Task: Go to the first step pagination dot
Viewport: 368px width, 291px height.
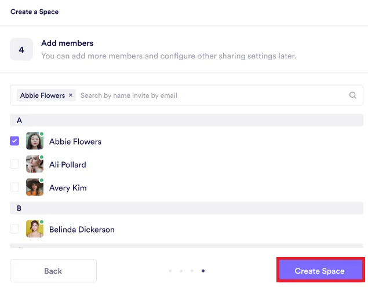Action: pos(170,271)
